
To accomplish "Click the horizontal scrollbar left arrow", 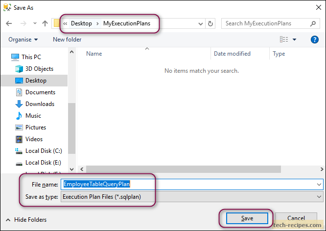I will [x=82, y=169].
